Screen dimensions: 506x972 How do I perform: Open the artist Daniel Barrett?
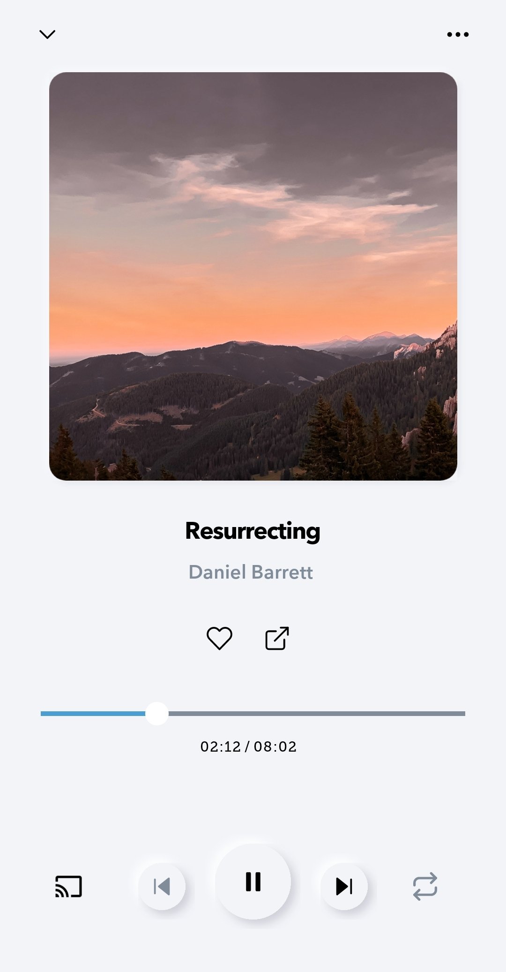tap(251, 572)
